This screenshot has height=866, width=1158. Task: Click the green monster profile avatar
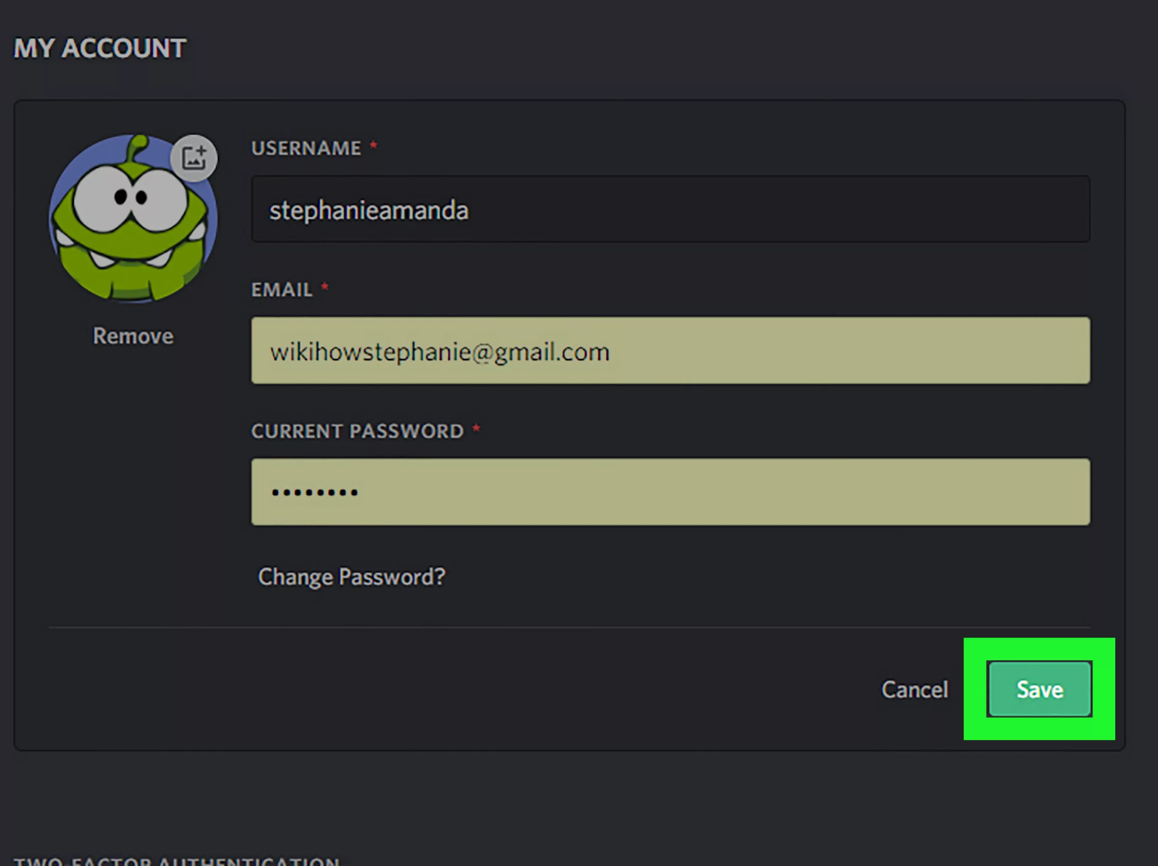pyautogui.click(x=133, y=219)
